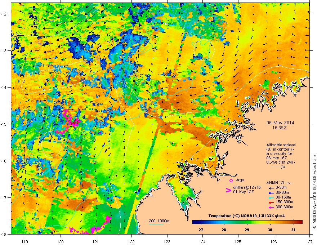
Task: Click the IMOS copyright timestamp text
Action: click(314, 192)
